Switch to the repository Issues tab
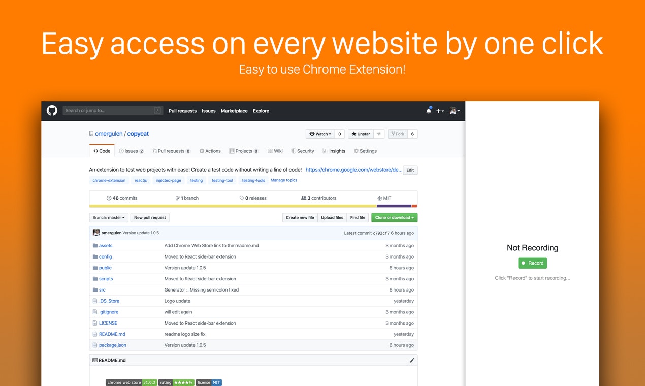 [132, 151]
